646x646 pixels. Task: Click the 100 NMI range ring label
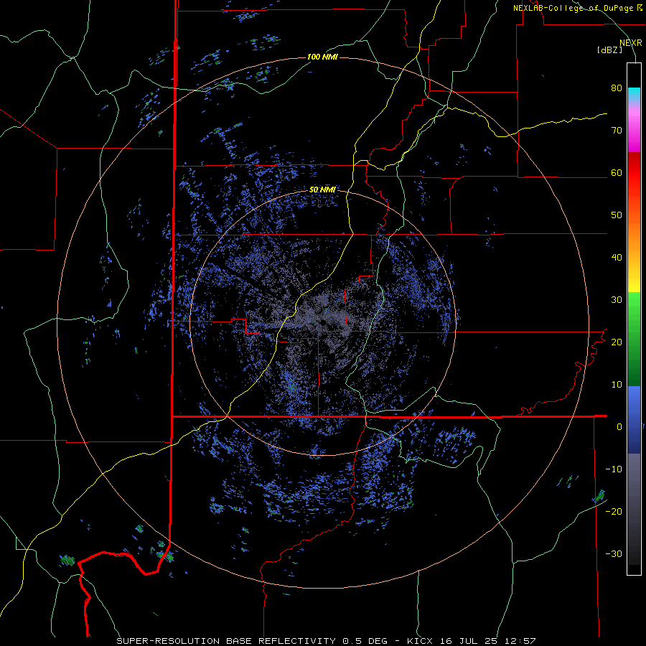(x=322, y=57)
